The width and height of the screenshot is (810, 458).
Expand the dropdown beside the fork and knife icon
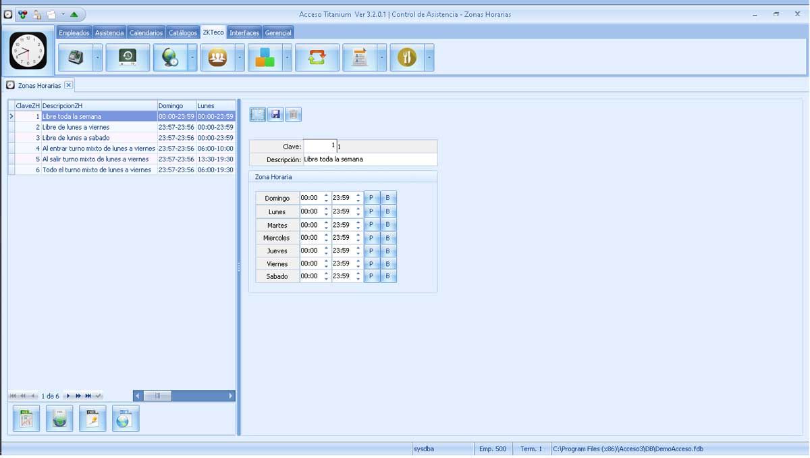click(x=429, y=58)
